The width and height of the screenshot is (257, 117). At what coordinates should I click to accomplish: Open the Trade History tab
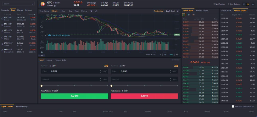(22, 107)
